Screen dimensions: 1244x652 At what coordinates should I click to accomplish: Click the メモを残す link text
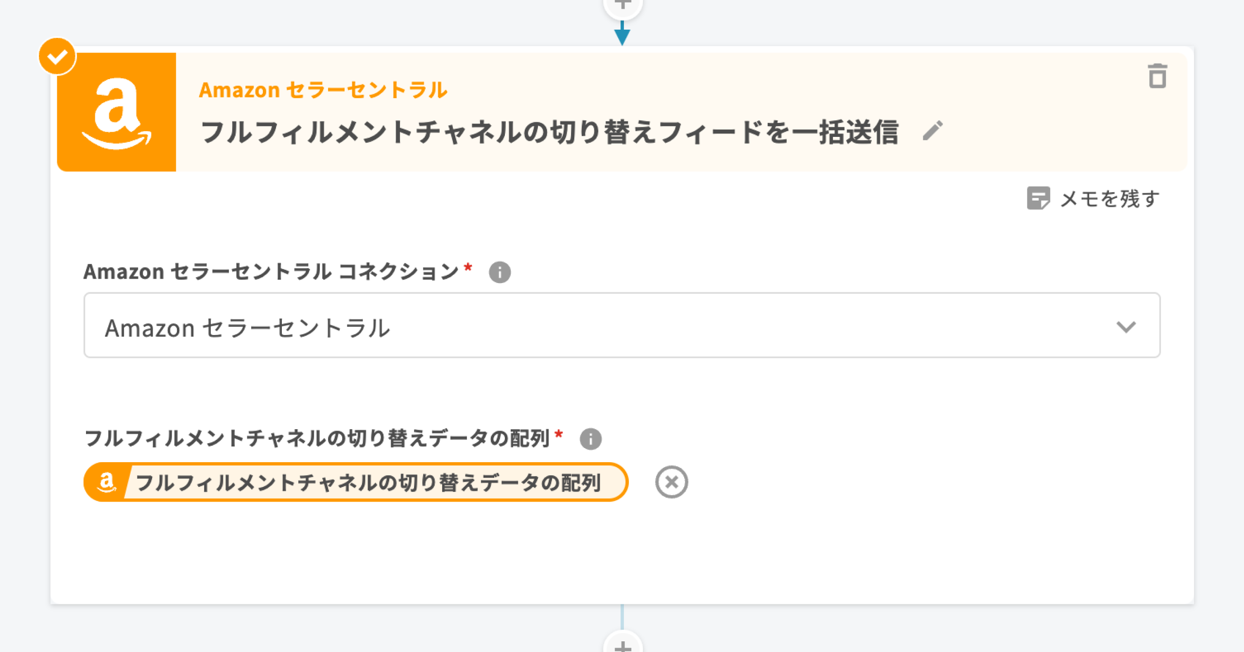coord(1110,199)
